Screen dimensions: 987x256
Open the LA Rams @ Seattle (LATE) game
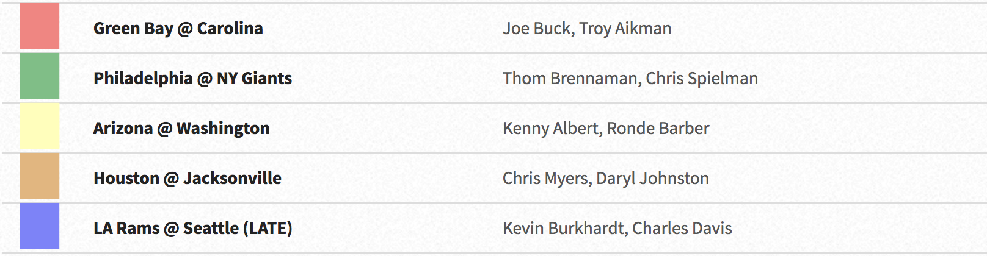click(x=193, y=229)
